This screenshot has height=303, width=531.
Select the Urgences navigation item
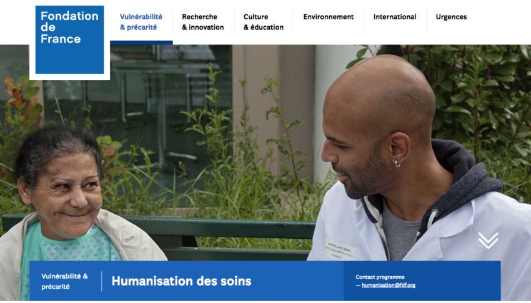click(451, 17)
